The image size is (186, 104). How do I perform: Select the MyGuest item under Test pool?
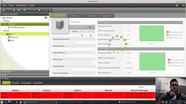coord(14,37)
